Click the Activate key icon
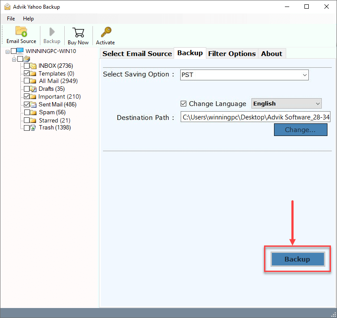 106,32
